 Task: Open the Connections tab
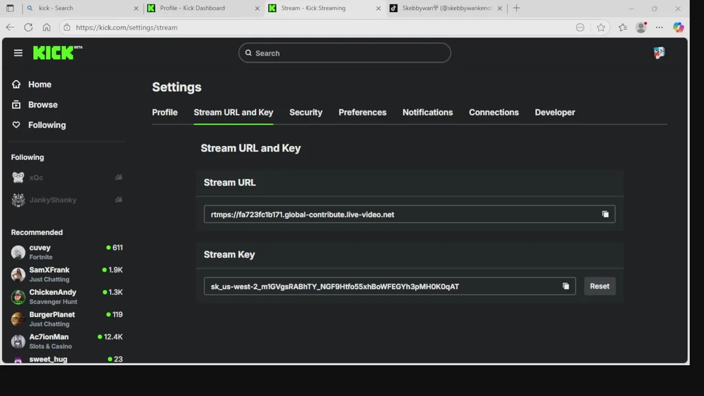[493, 112]
